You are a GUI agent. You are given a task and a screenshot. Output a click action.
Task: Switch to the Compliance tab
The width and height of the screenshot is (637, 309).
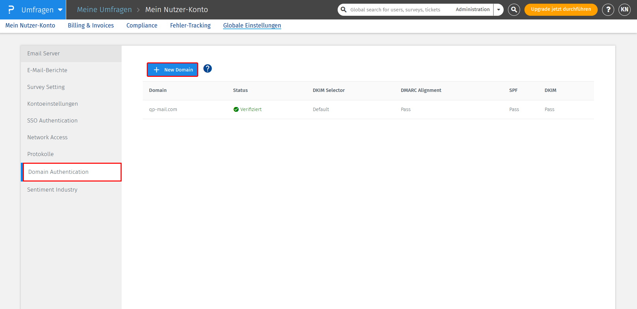142,25
